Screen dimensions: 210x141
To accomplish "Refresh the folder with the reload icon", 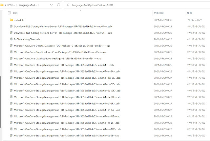I will [58, 5].
